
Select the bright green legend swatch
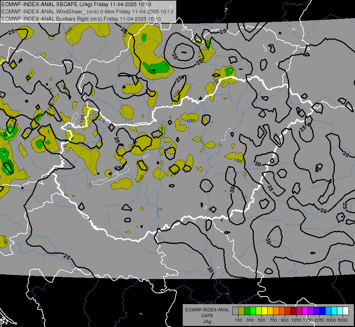click(253, 311)
